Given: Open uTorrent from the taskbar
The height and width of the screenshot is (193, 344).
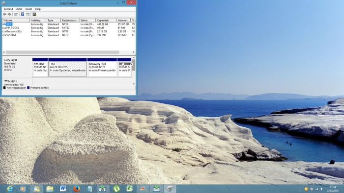Looking at the screenshot, I should pyautogui.click(x=116, y=189).
